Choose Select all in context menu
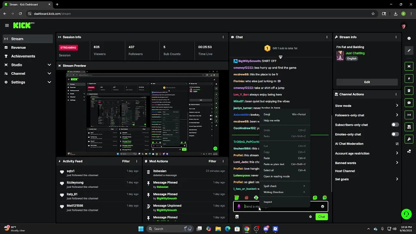This screenshot has width=416, height=234. click(x=284, y=170)
